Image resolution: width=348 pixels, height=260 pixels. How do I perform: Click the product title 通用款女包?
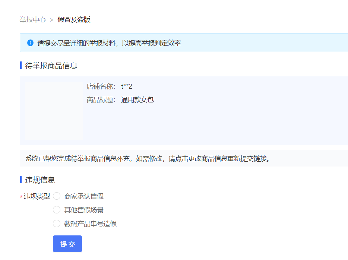[x=137, y=100]
